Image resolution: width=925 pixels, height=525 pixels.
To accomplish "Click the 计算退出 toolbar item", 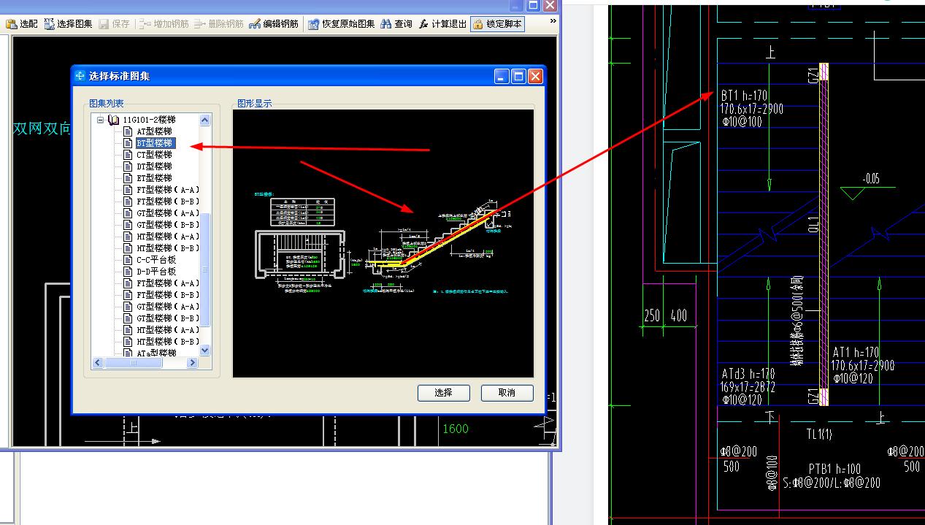I will click(x=442, y=23).
